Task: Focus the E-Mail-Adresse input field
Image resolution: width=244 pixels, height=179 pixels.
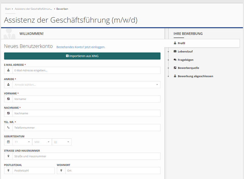Action: (x=86, y=70)
